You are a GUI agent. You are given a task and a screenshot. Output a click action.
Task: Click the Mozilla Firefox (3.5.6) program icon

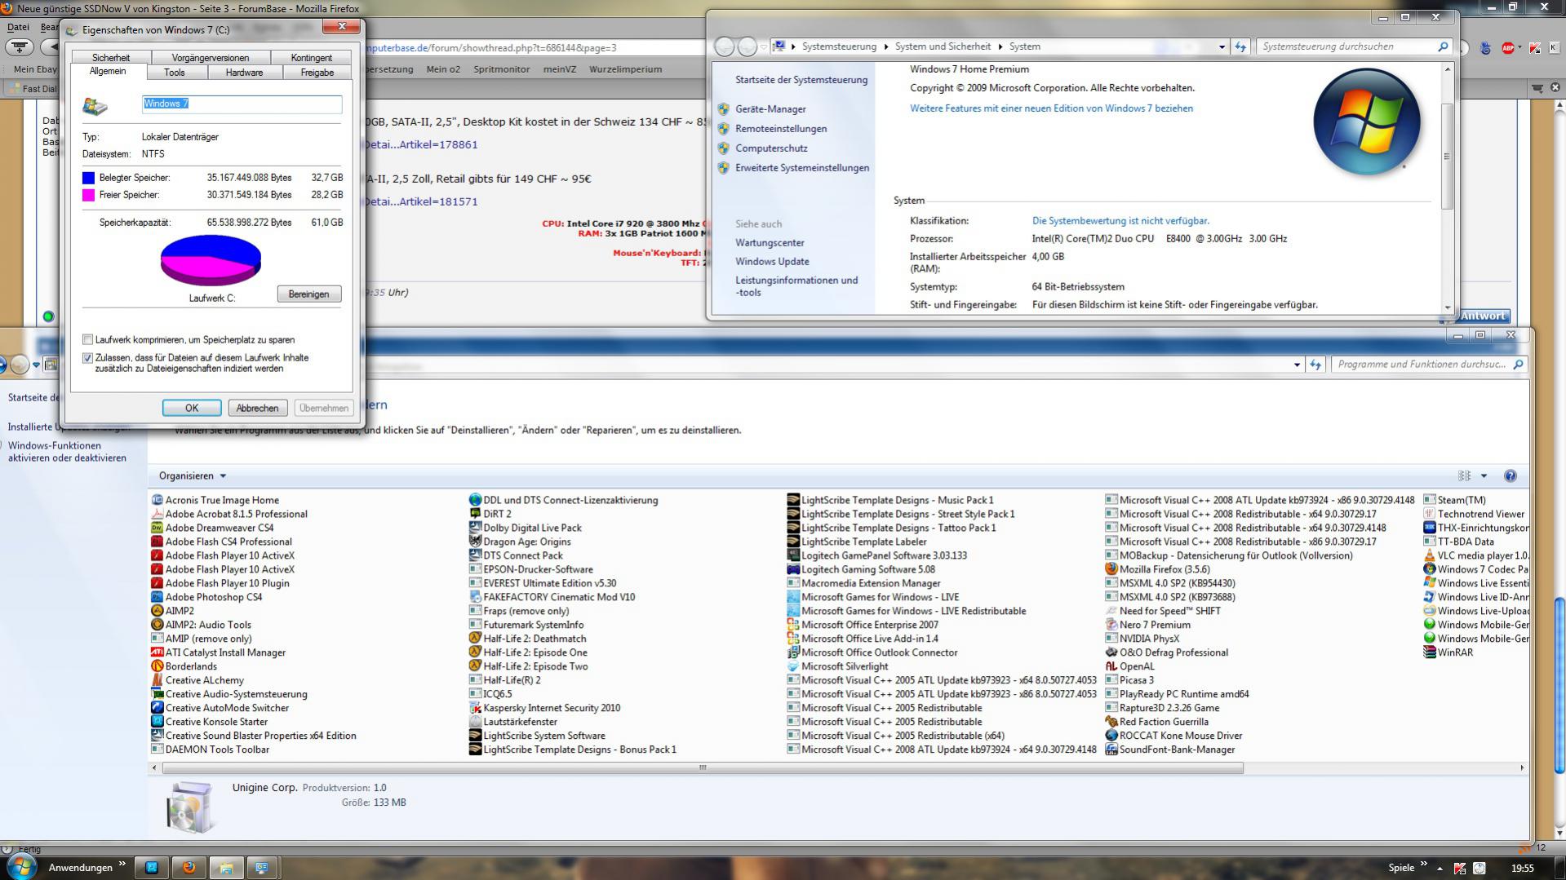(1111, 569)
